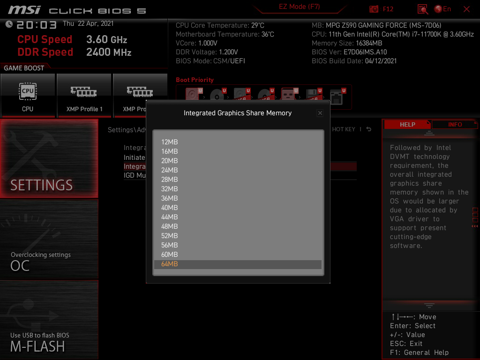Open the M-FLASH BIOS flashing section
480x360 pixels.
(49, 320)
